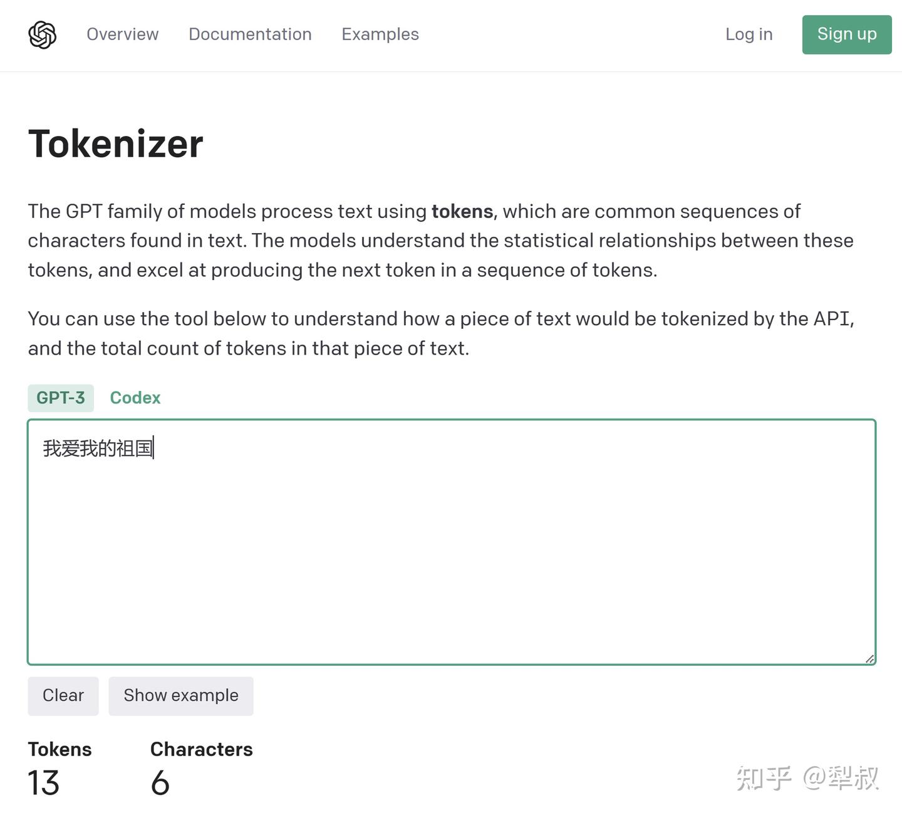The height and width of the screenshot is (815, 902).
Task: Click the Tokenizer page heading
Action: [x=116, y=143]
